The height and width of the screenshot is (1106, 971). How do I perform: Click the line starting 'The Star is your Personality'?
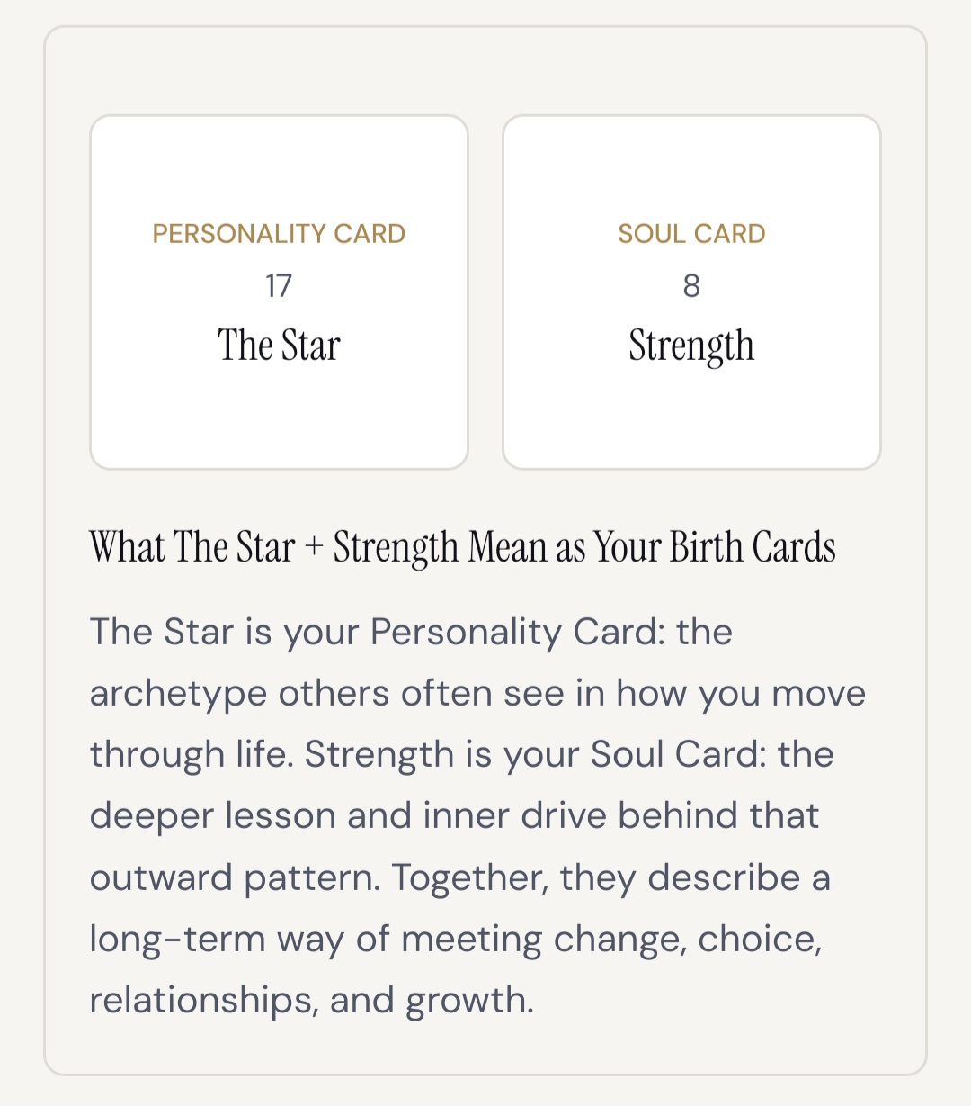(x=411, y=633)
